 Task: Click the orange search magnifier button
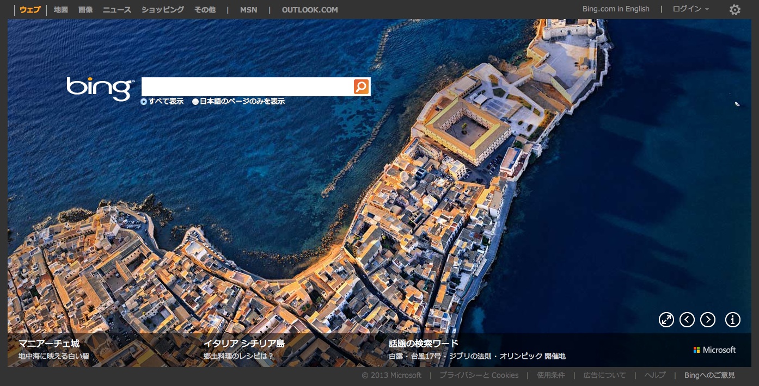tap(361, 87)
